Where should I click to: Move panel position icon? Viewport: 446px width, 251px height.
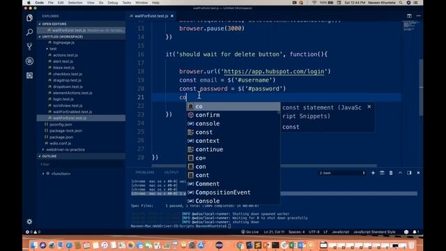409,173
